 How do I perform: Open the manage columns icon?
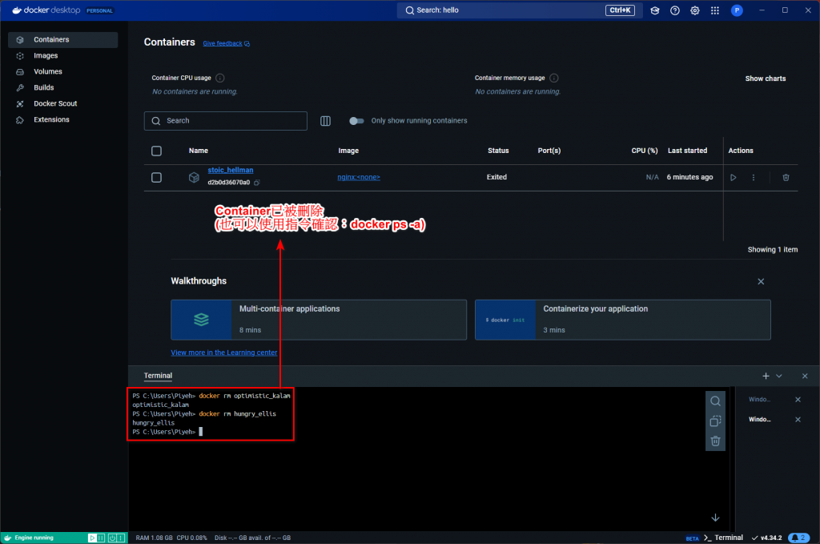325,121
